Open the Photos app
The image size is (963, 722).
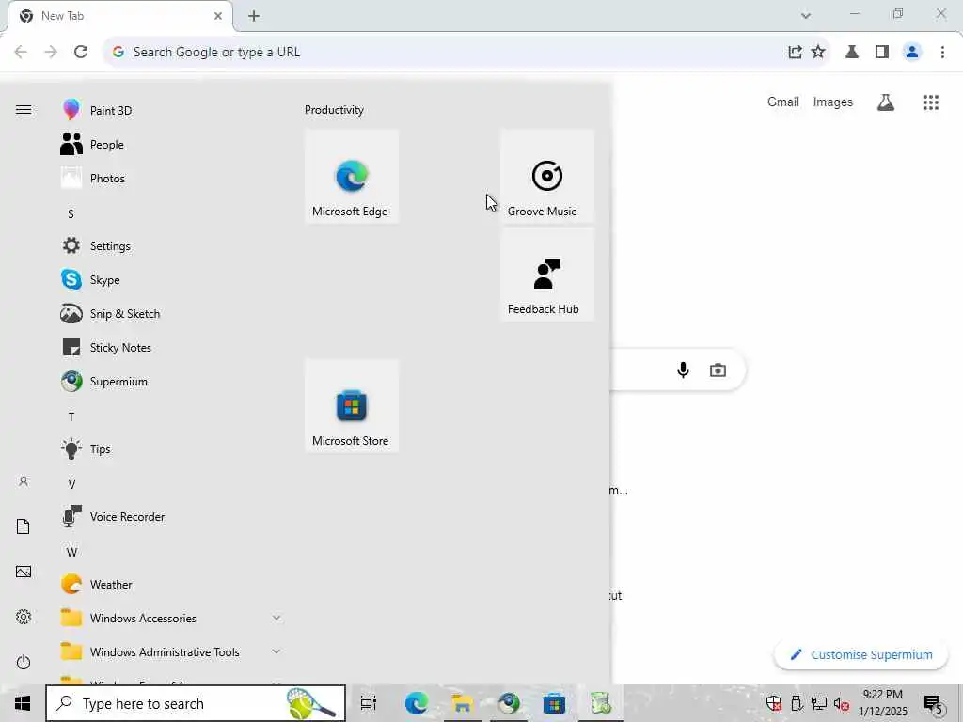172,178
